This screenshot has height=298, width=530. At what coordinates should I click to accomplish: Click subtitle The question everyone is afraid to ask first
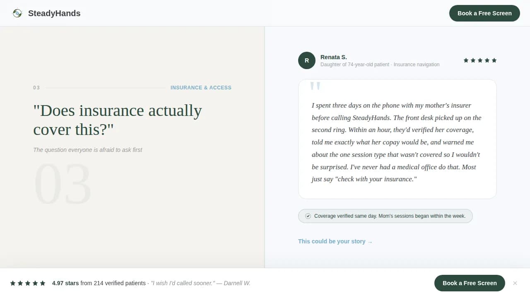pos(88,150)
